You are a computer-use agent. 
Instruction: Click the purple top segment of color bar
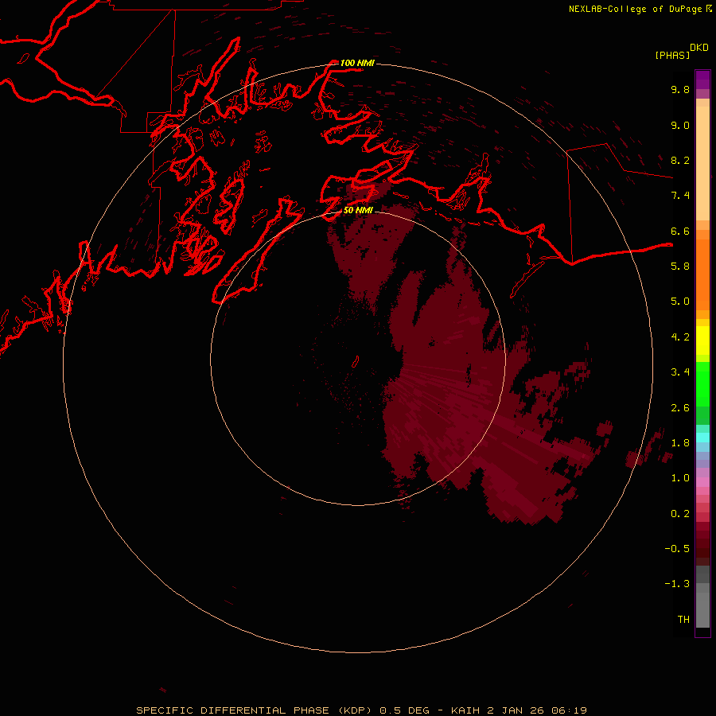[x=702, y=80]
